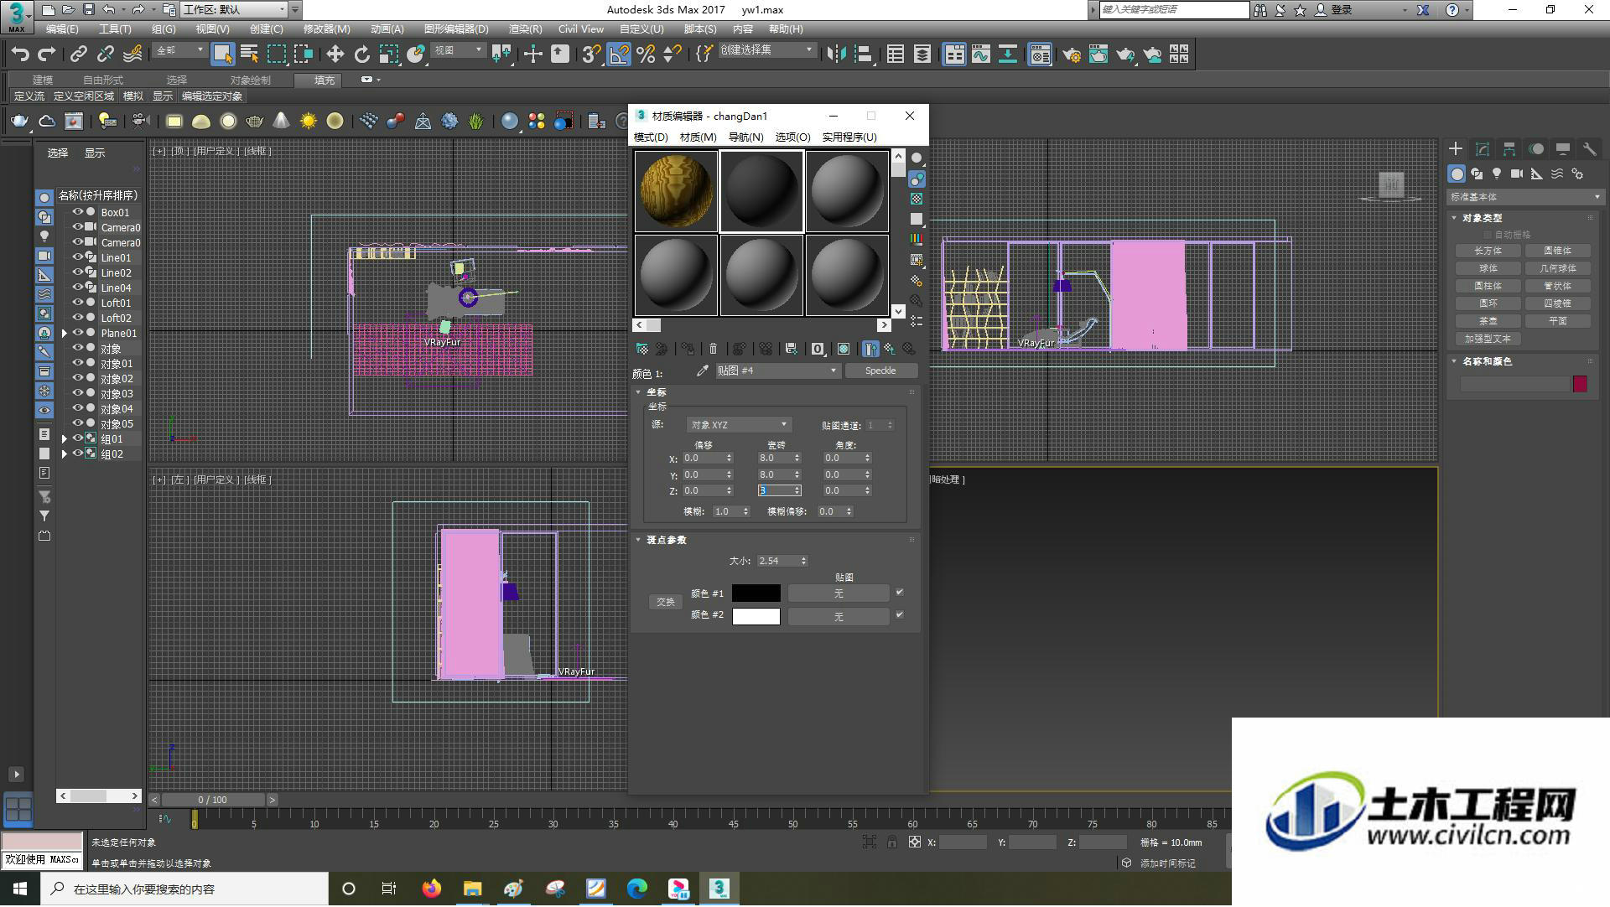Click 颜色 #1 map button 无
Viewport: 1610px width, 907px height.
pos(839,593)
